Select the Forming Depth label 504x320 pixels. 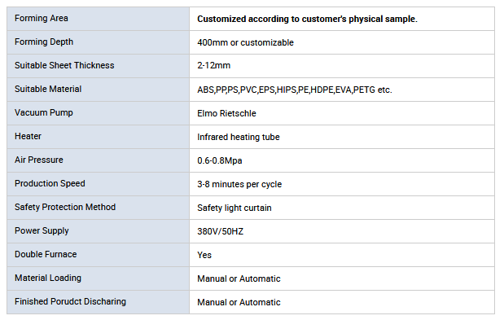tap(44, 42)
